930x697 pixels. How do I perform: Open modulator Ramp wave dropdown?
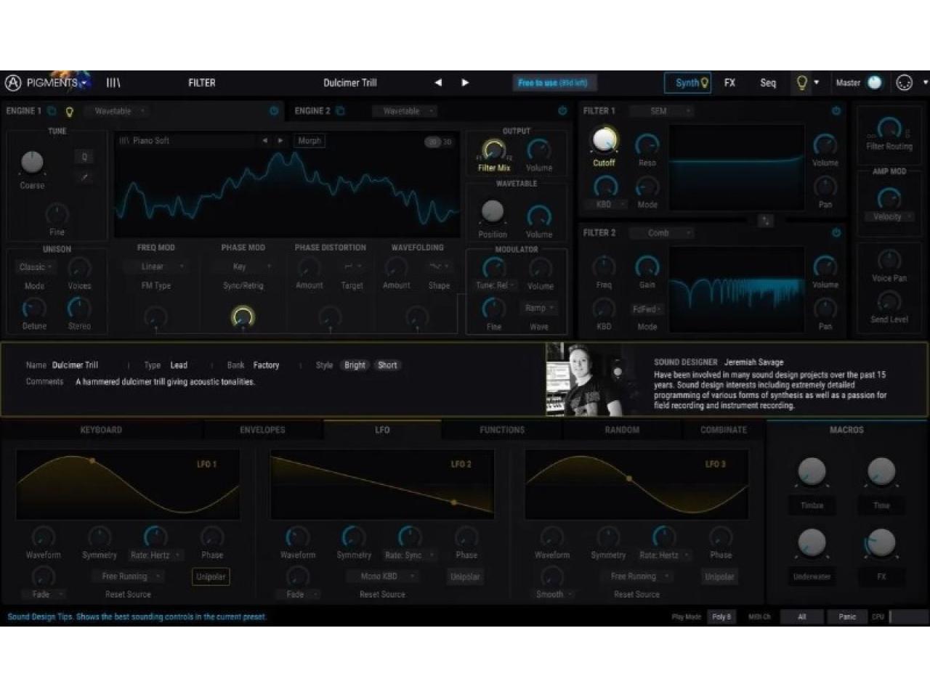[539, 308]
